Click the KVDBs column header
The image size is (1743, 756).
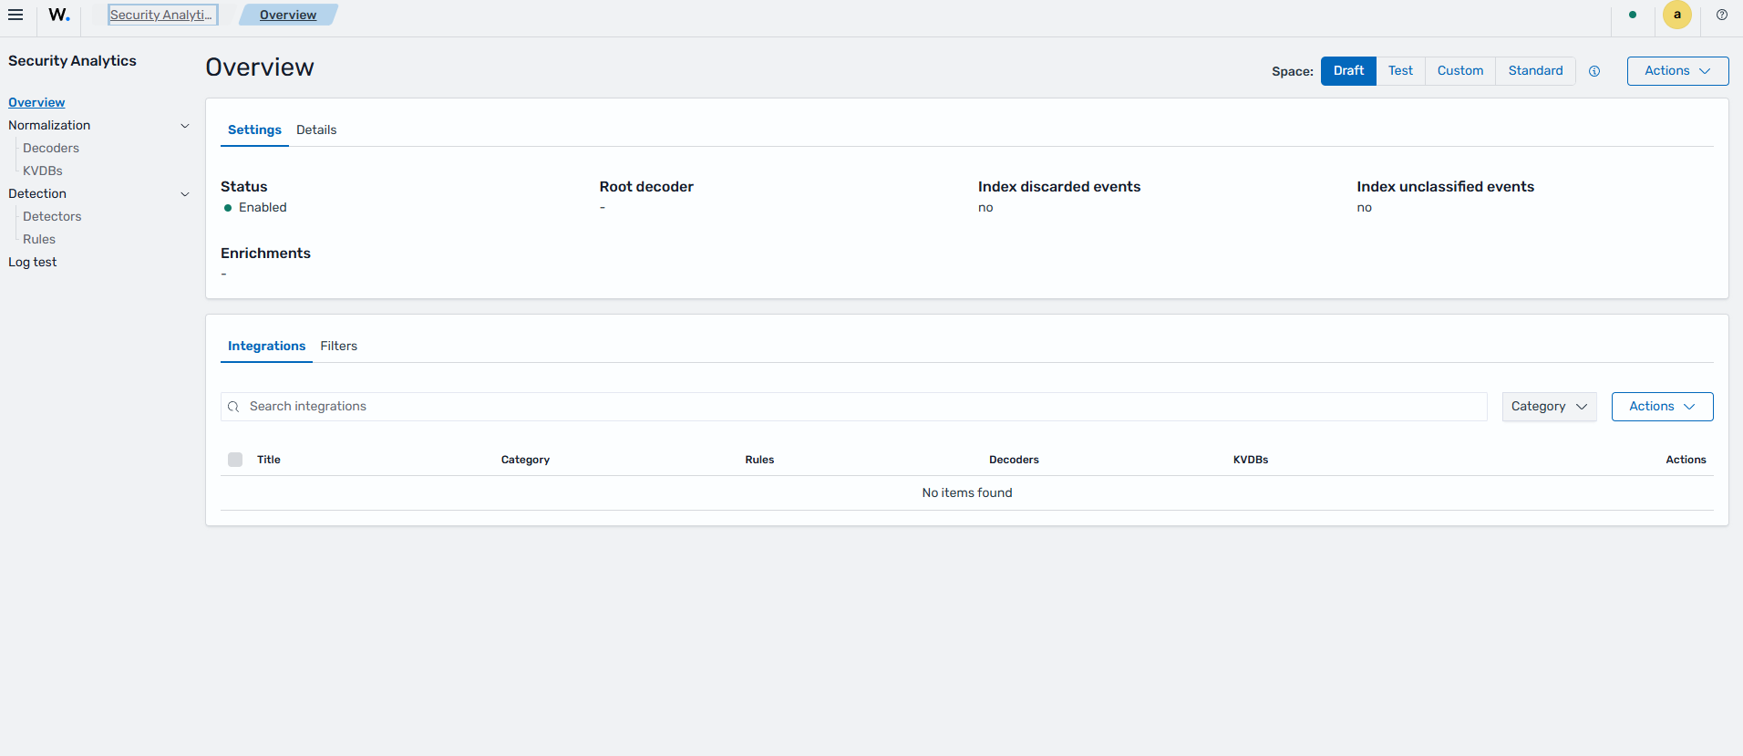pos(1251,460)
